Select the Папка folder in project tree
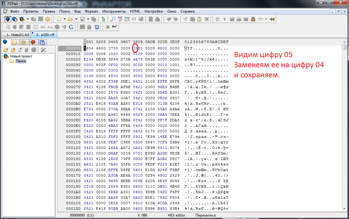Screen dimensions: 349x219 [x=21, y=61]
